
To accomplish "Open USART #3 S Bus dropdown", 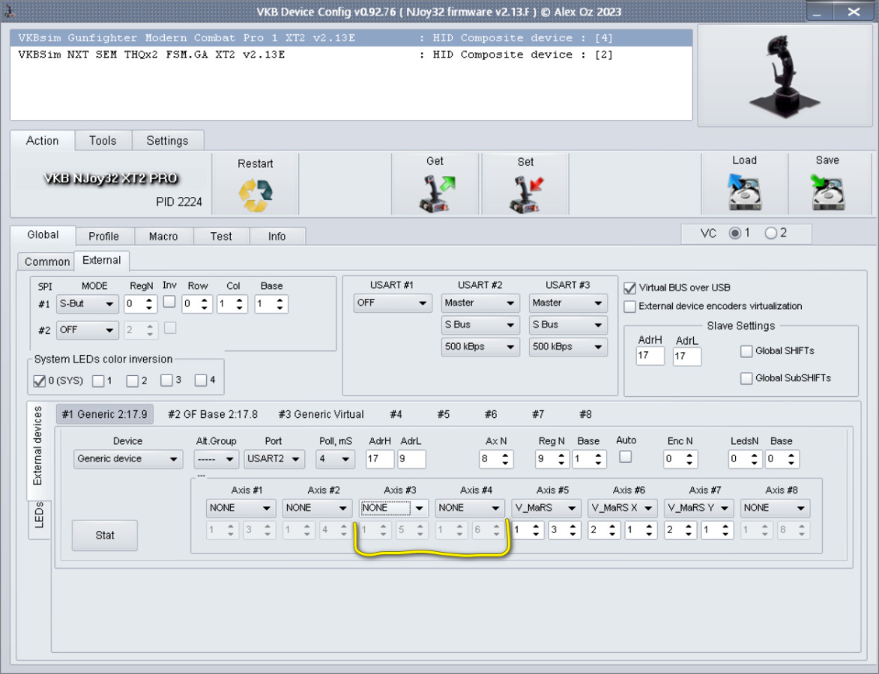I will (568, 324).
